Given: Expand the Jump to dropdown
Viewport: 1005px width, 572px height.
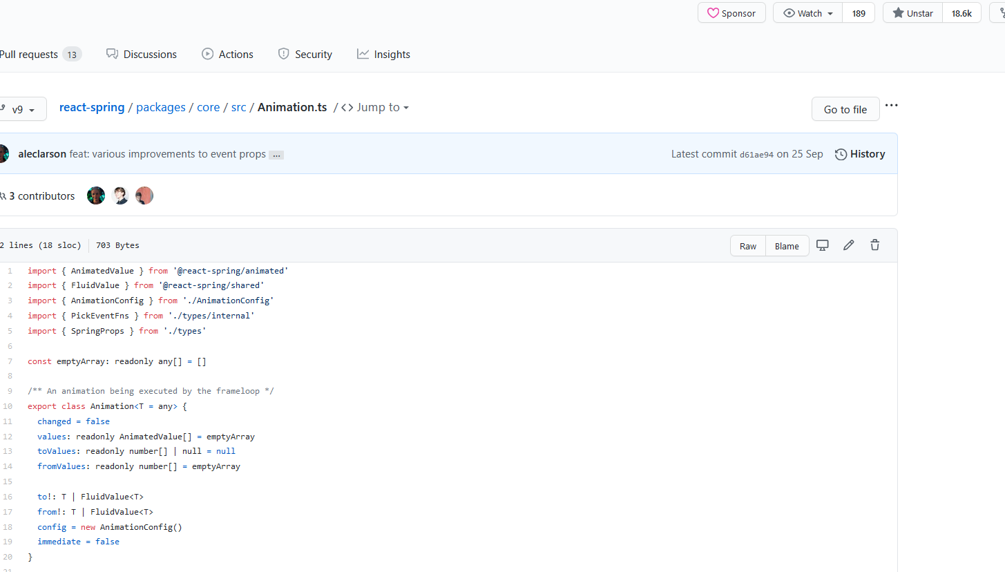Looking at the screenshot, I should [375, 107].
